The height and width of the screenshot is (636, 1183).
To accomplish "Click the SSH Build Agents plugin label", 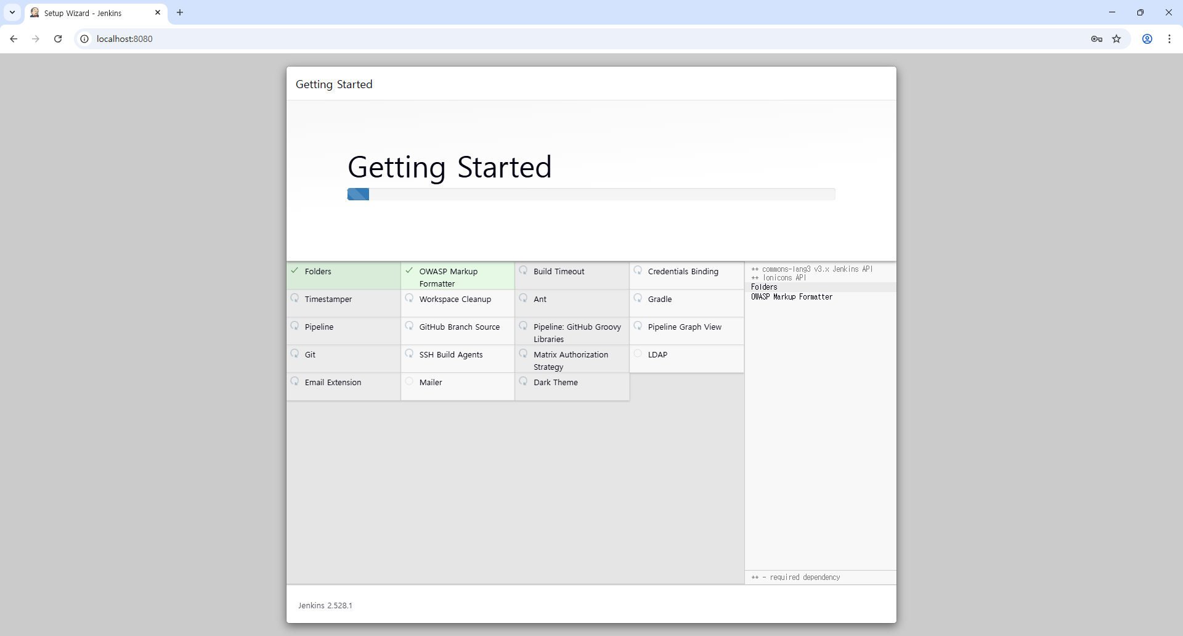I will coord(451,354).
